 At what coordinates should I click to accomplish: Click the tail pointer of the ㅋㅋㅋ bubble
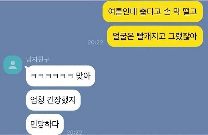pyautogui.click(x=26, y=67)
